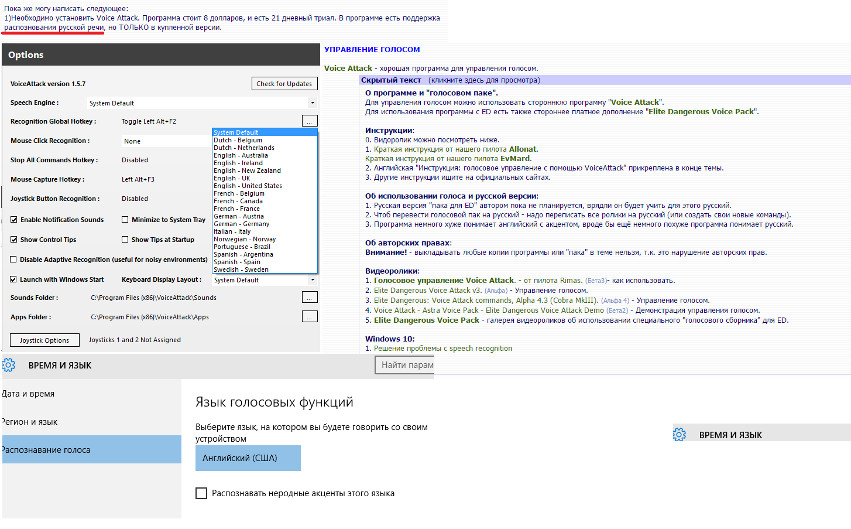The image size is (851, 529).
Task: Click the browse button for Sounds Folder
Action: point(310,297)
